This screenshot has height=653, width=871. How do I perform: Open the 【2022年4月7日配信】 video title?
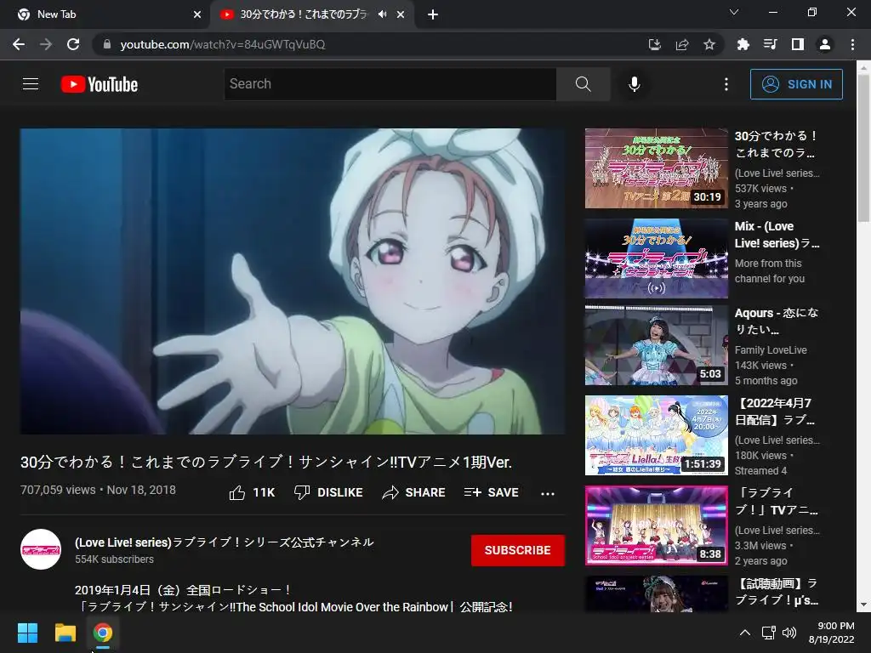point(776,412)
